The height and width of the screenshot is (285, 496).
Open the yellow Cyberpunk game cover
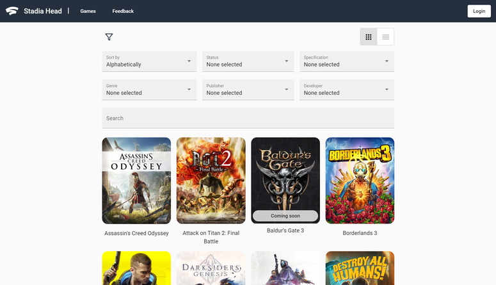136,268
